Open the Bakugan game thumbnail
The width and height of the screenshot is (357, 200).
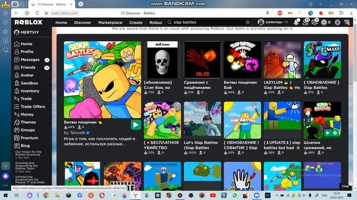pyautogui.click(x=122, y=176)
